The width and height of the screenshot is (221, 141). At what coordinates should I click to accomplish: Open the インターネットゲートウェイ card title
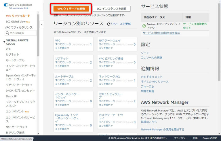(x=67, y=96)
